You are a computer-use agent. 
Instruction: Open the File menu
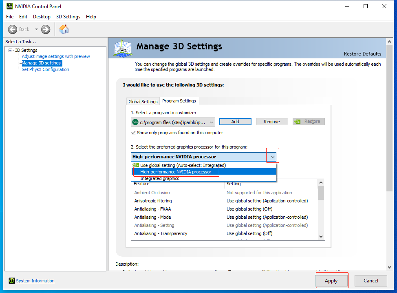click(x=10, y=17)
